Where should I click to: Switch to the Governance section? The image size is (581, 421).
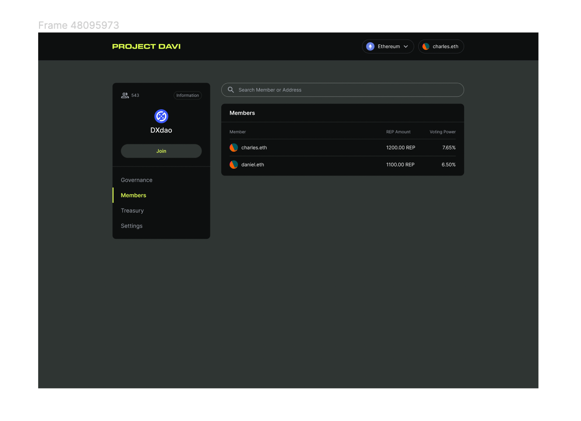coord(136,180)
